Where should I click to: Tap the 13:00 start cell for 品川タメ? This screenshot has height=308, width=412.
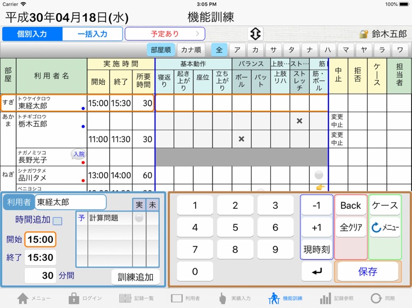98,175
